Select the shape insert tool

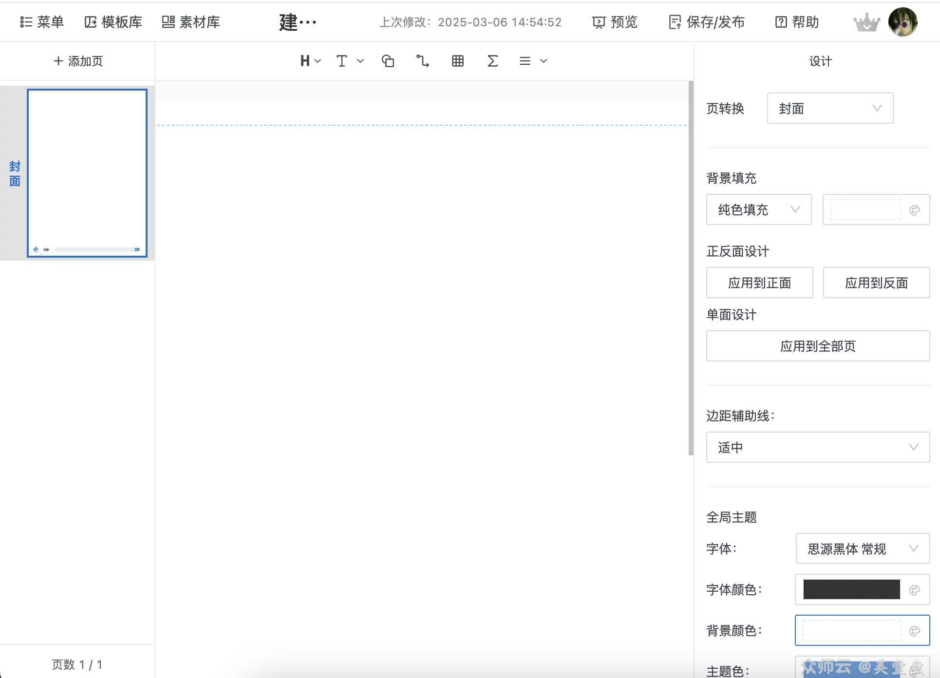click(x=388, y=61)
